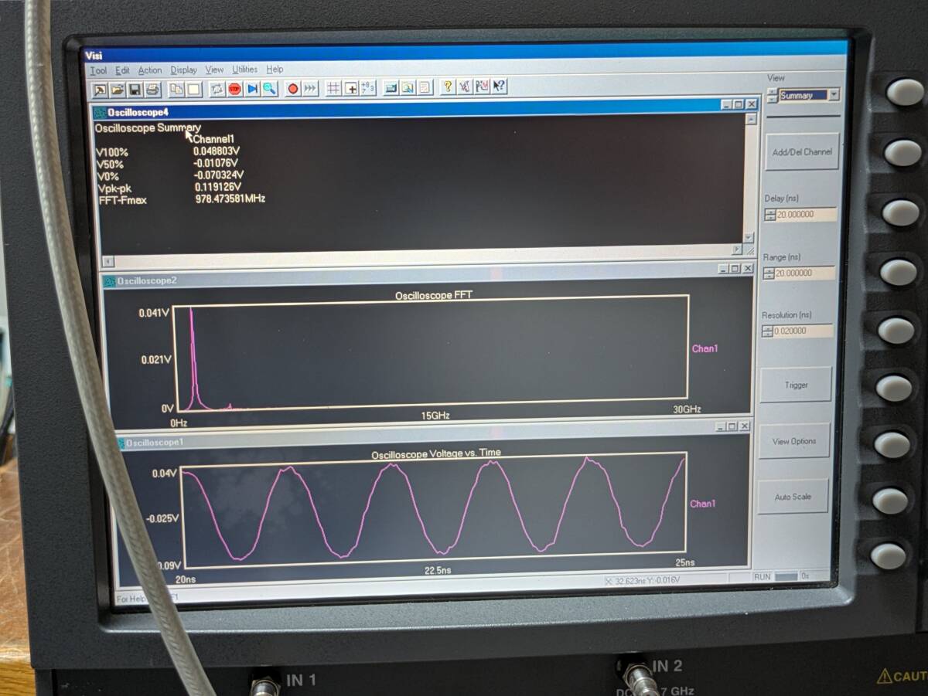Click the Oscilloscope4 window title bar
Image resolution: width=928 pixels, height=696 pixels.
click(424, 110)
